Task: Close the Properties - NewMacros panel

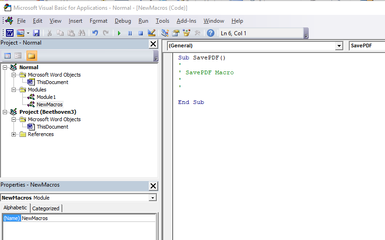Action: (x=153, y=186)
